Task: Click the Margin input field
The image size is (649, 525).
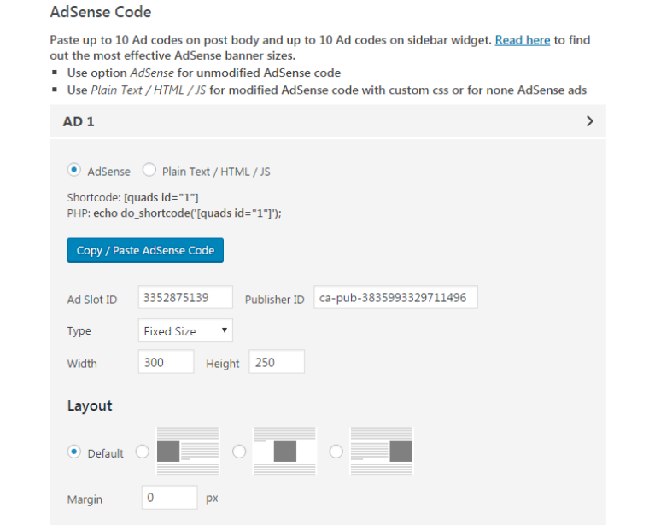Action: click(169, 498)
